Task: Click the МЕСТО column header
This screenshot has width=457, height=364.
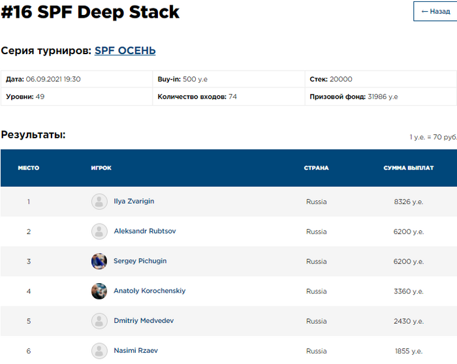Action: 29,168
